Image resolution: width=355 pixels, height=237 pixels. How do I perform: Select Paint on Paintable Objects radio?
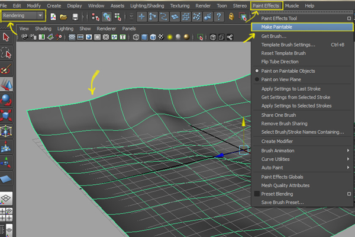(257, 71)
